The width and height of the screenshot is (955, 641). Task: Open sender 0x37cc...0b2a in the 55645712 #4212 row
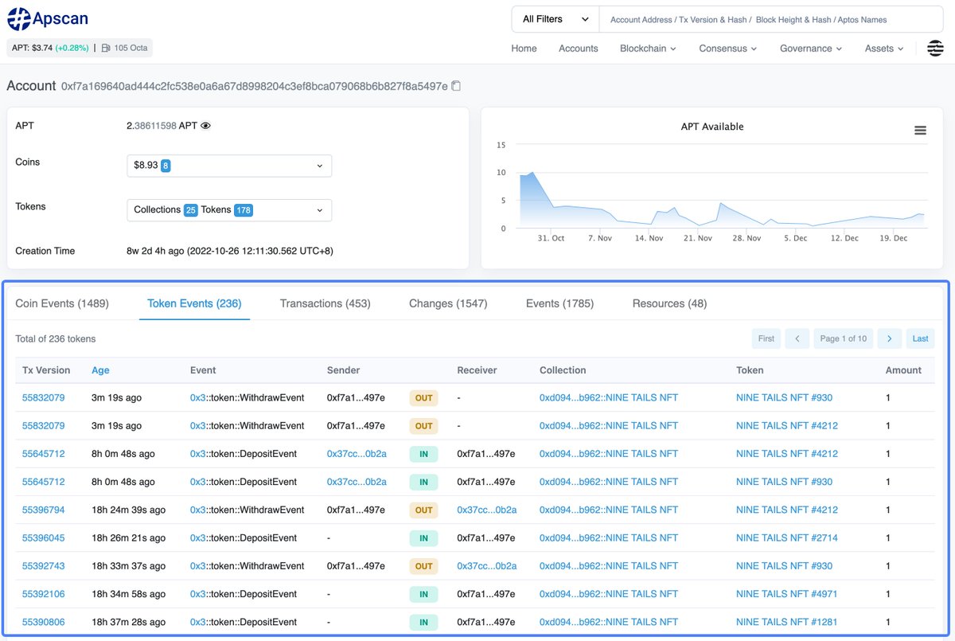357,454
